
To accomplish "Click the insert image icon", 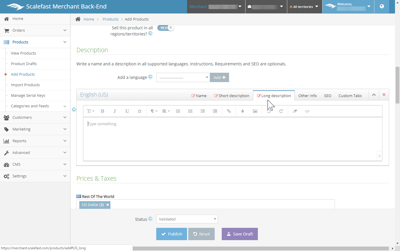I will [x=255, y=111].
